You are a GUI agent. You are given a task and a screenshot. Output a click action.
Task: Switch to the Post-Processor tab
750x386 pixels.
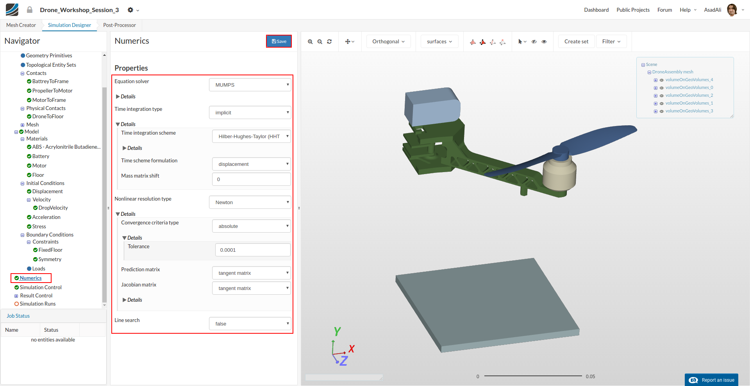pyautogui.click(x=120, y=25)
